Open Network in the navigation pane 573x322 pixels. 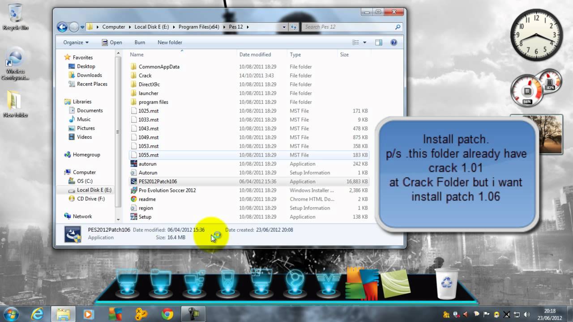click(x=82, y=216)
